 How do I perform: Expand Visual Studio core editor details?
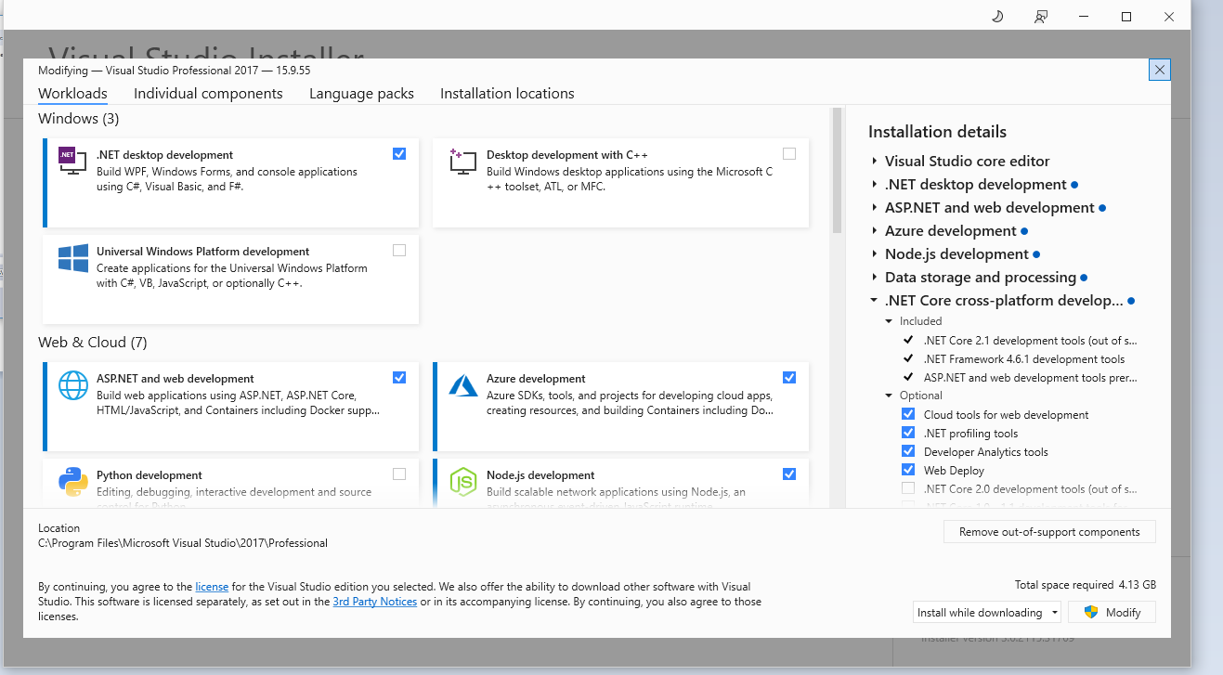(x=875, y=162)
